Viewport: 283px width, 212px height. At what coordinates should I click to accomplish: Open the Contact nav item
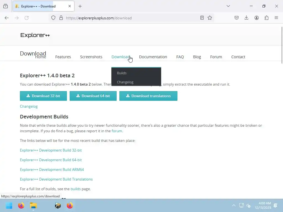tap(238, 57)
